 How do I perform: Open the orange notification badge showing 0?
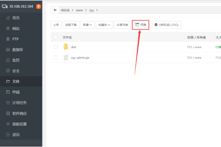coord(39,7)
